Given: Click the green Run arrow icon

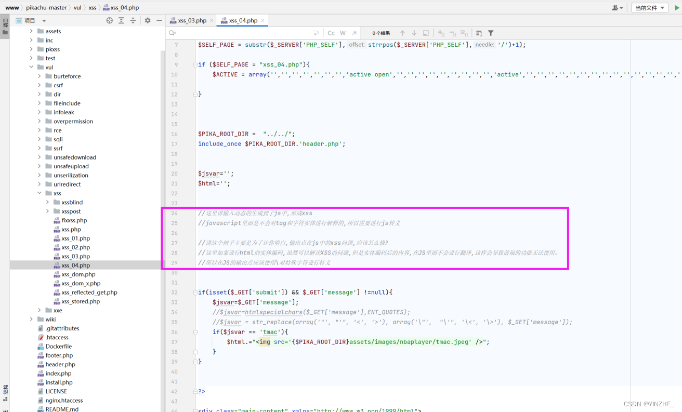Looking at the screenshot, I should (x=677, y=8).
